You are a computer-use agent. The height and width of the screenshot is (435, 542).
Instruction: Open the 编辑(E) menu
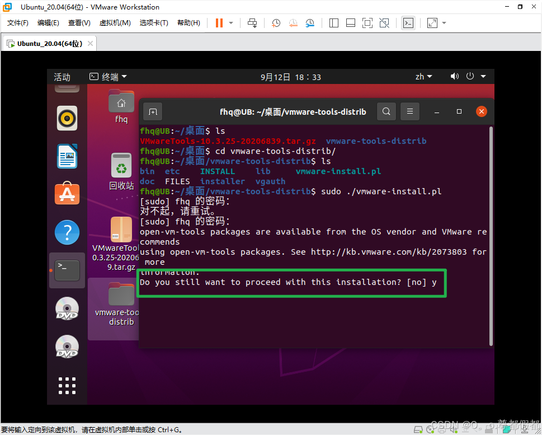tap(48, 23)
